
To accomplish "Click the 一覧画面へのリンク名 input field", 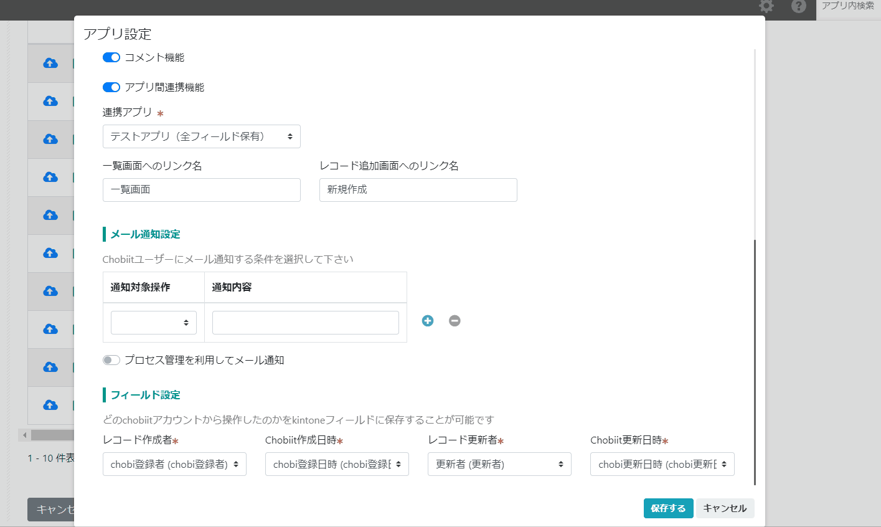I will (x=201, y=190).
